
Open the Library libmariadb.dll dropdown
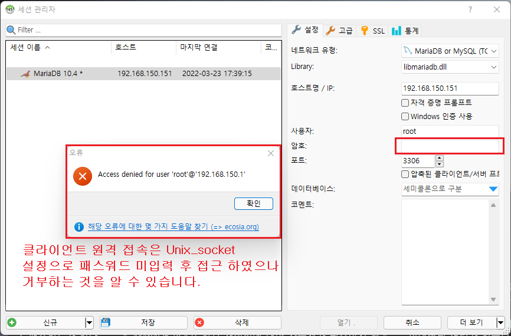(494, 67)
